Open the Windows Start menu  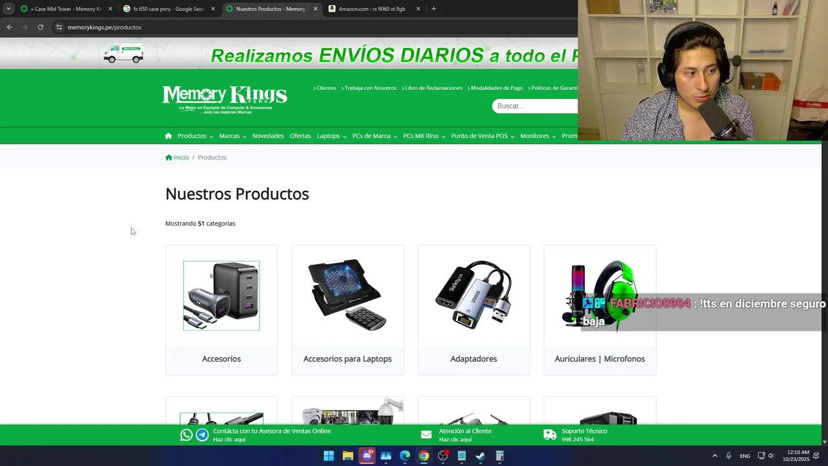point(329,456)
